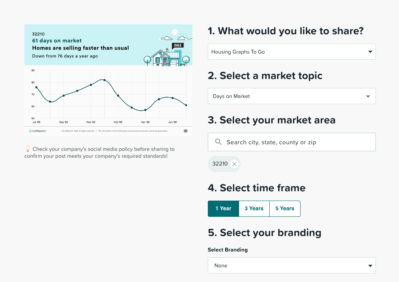Click the equal housing icon in footer
399x282 pixels.
click(x=185, y=131)
